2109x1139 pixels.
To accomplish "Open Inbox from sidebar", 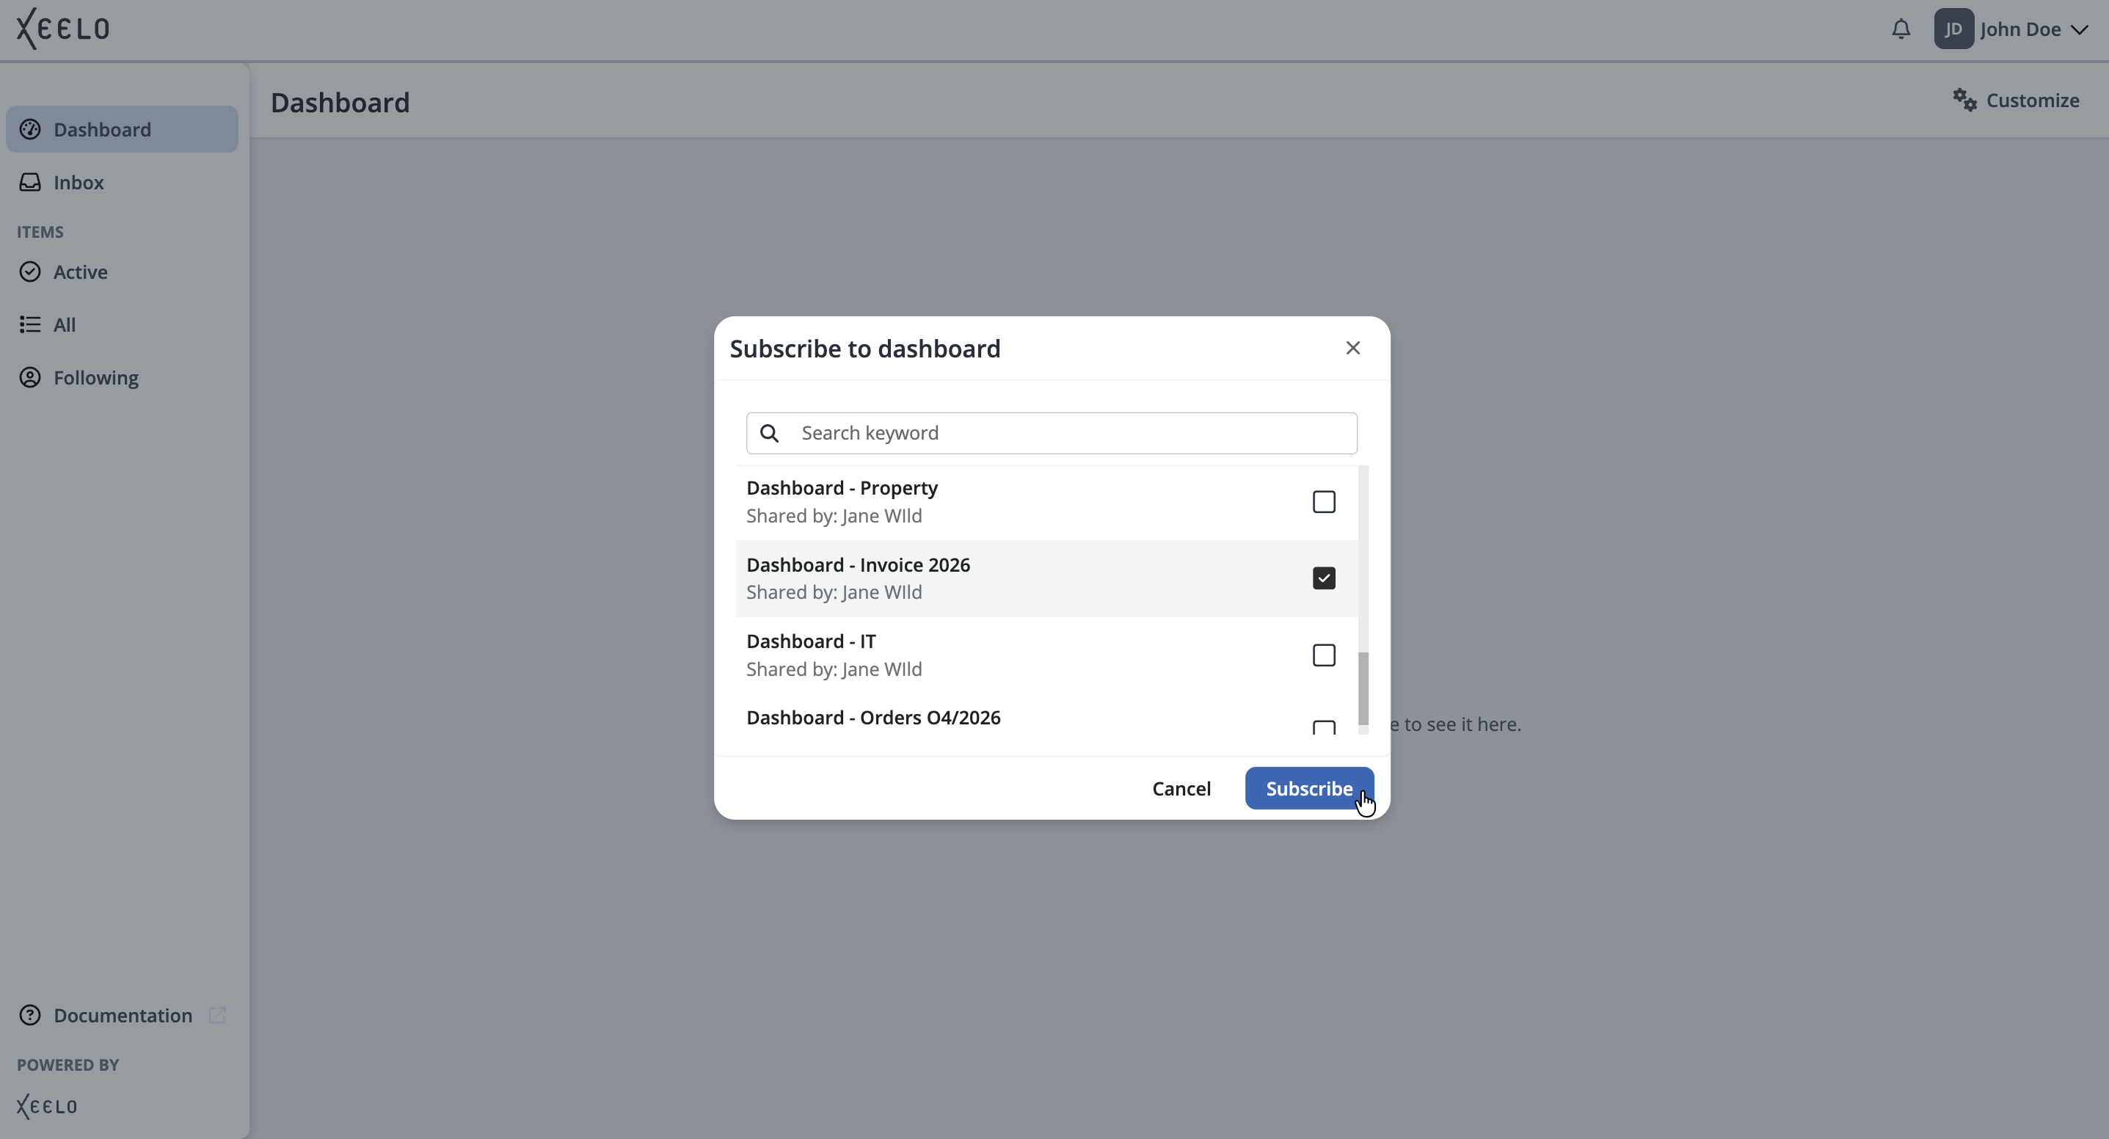I will (79, 182).
